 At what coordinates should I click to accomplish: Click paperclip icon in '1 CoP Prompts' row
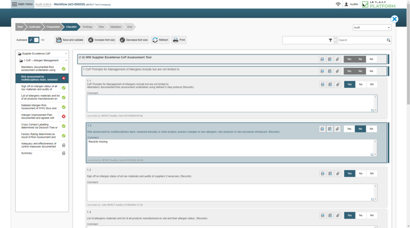coord(337,71)
